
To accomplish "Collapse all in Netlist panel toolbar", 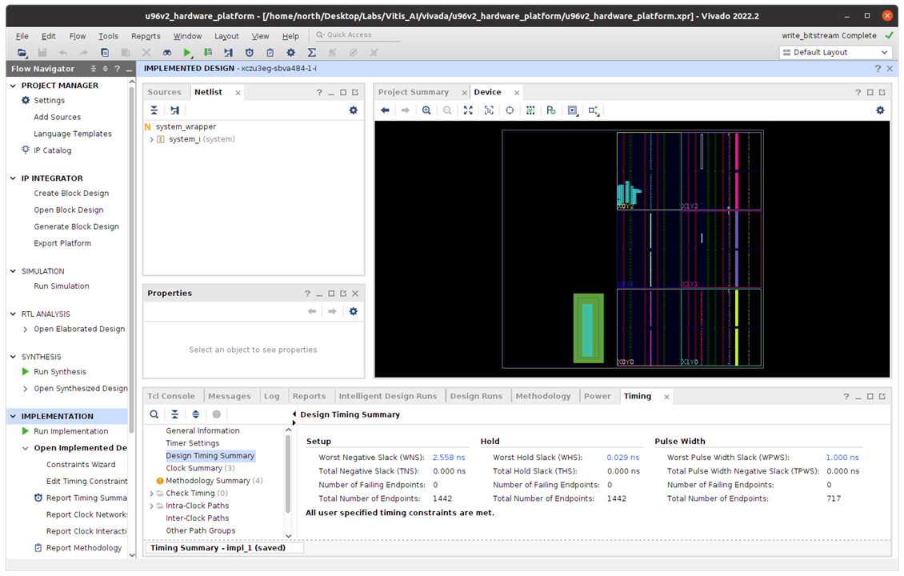I will (154, 110).
